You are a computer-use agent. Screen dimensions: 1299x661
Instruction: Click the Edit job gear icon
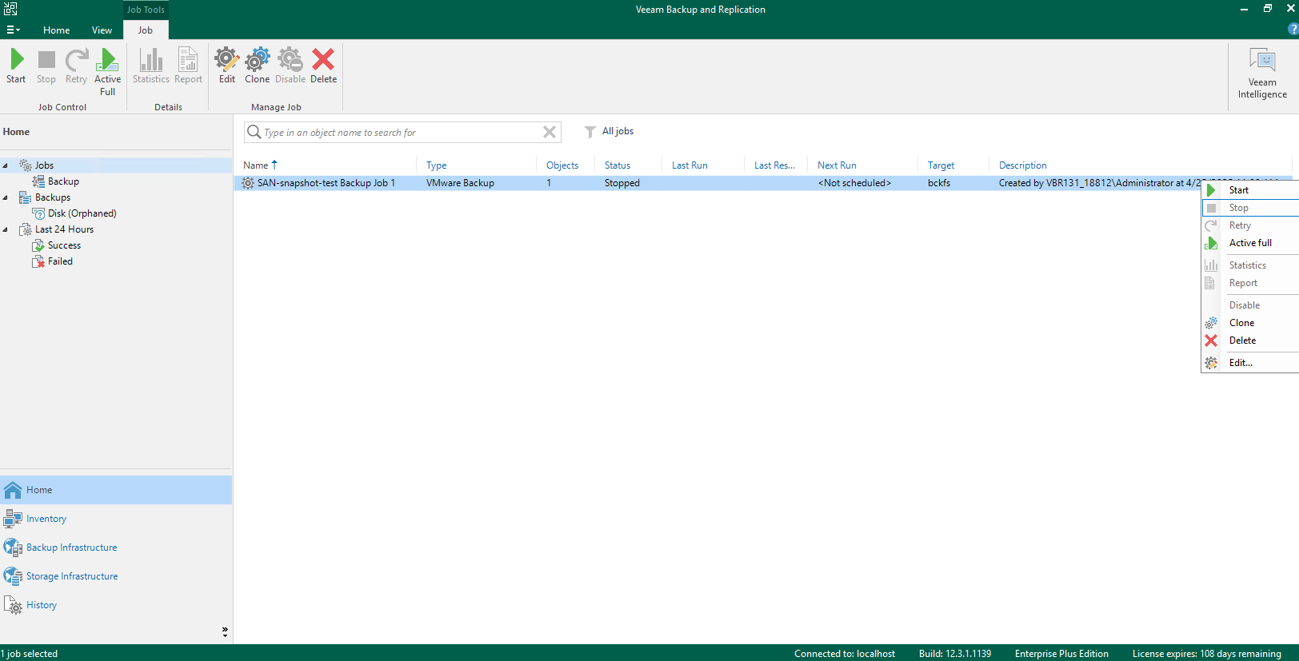click(227, 60)
